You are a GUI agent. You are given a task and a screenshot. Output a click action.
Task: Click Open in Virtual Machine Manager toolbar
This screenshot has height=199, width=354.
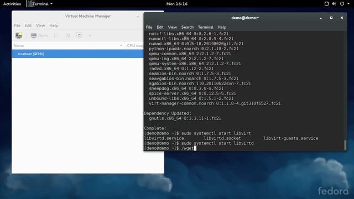pyautogui.click(x=39, y=35)
